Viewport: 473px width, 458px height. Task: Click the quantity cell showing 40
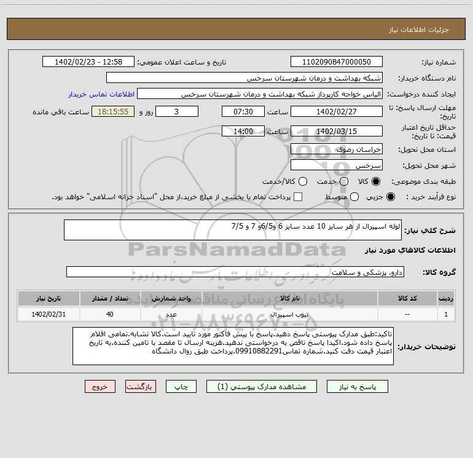coord(110,314)
